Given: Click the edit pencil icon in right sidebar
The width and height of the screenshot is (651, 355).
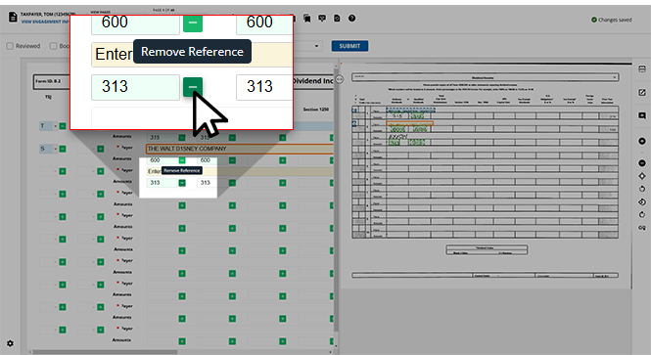Looking at the screenshot, I should (x=642, y=92).
